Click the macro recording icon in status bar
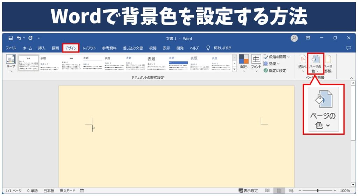 coord(82,190)
